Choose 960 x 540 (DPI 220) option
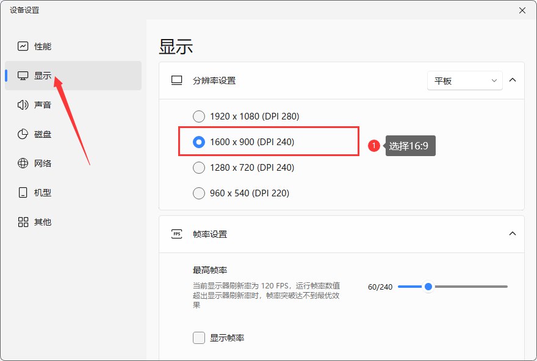 coord(199,193)
